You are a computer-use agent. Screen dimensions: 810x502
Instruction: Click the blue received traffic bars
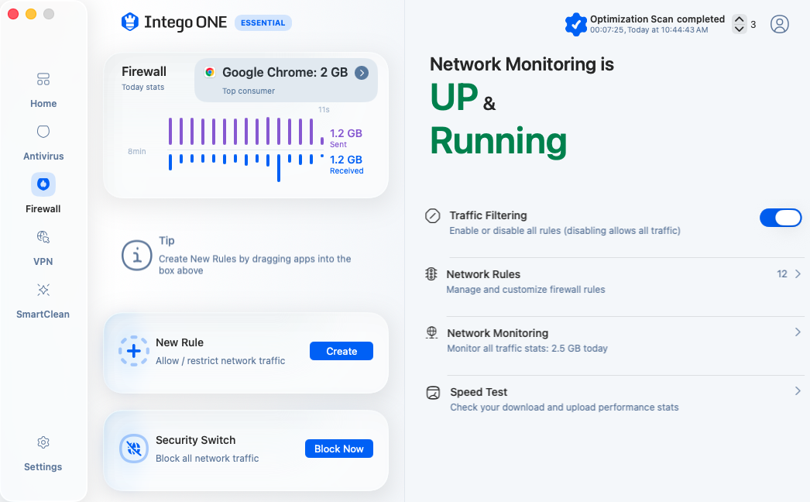pyautogui.click(x=246, y=167)
